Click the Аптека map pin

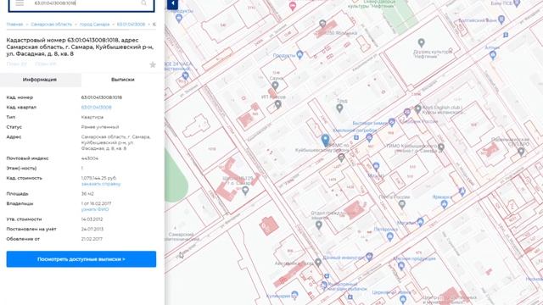click(x=493, y=54)
